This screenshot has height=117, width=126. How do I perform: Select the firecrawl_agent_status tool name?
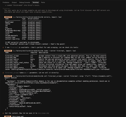click(x=14, y=68)
